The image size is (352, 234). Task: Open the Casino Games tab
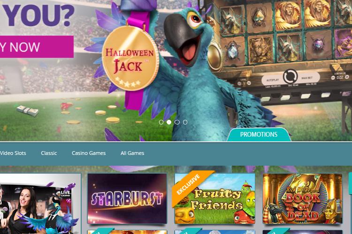[89, 153]
